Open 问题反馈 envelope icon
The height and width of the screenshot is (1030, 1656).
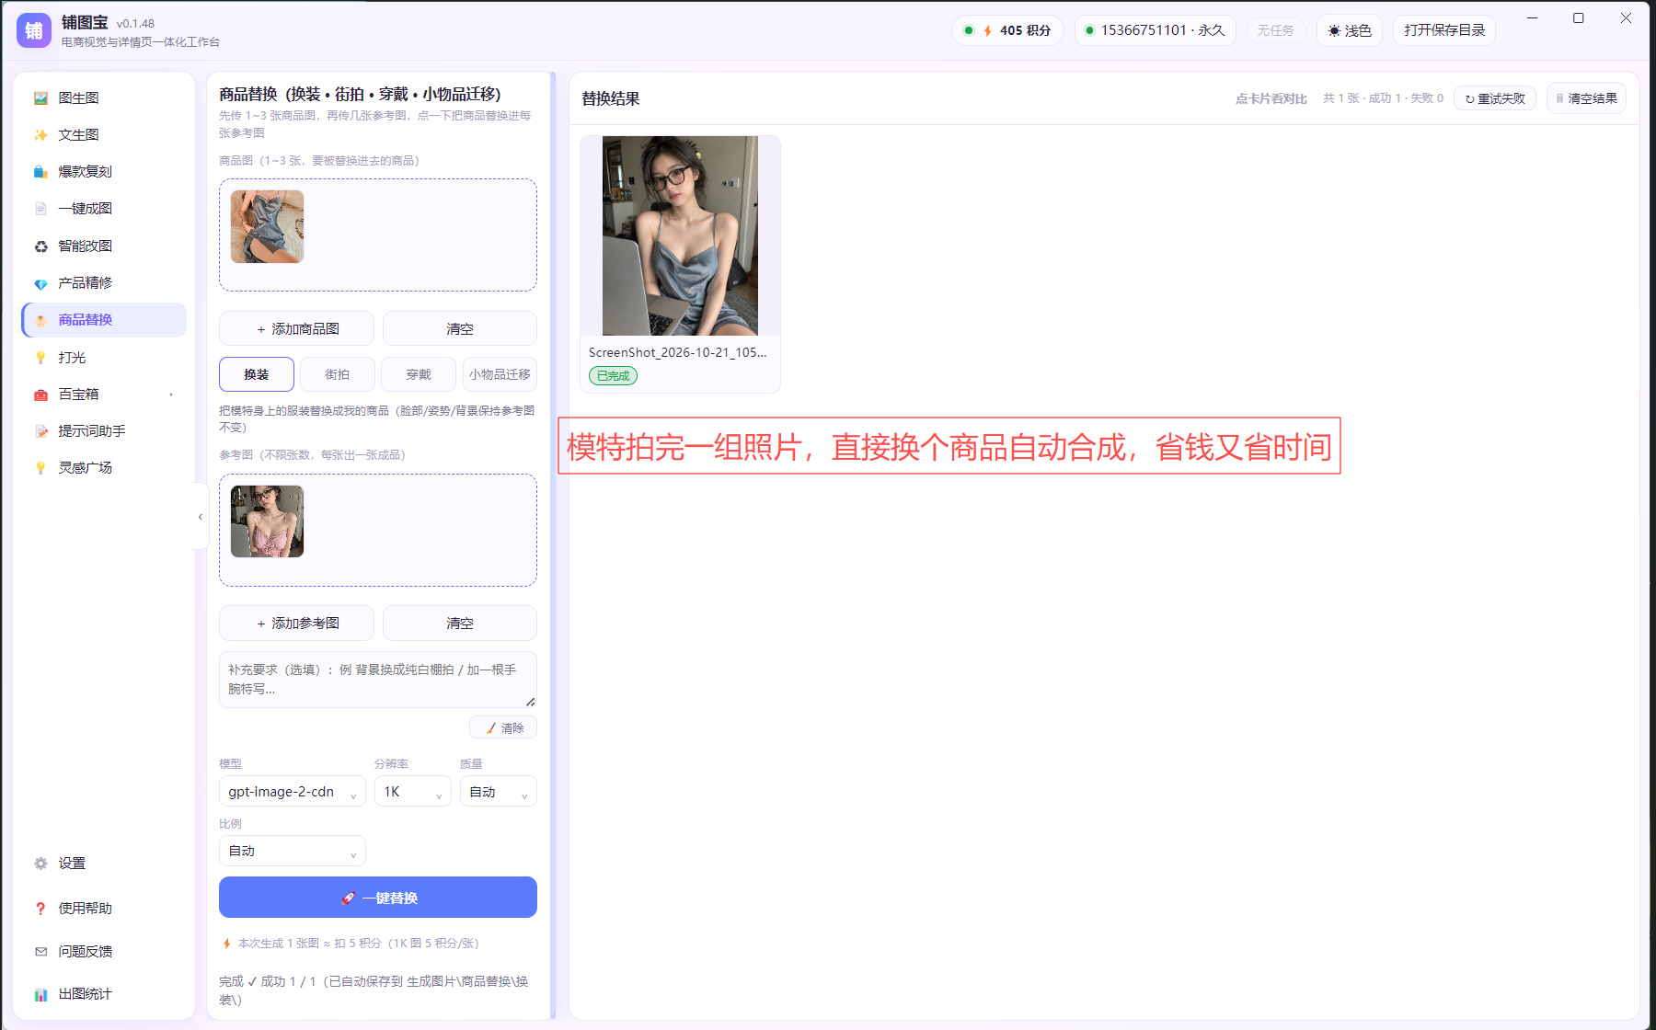click(x=40, y=952)
